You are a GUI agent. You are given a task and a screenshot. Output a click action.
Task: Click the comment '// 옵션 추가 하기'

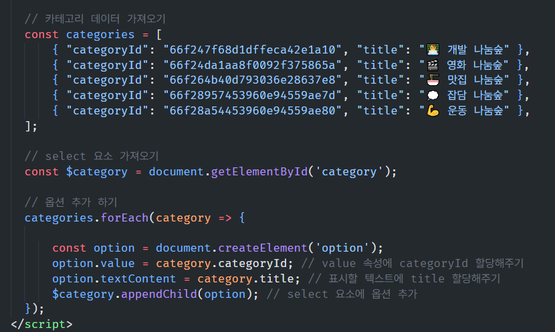[x=71, y=202]
